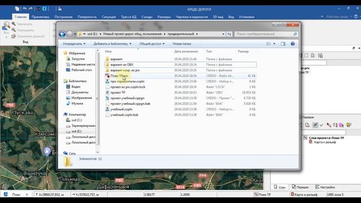Select the проект учебный.cppgn file
The image size is (361, 203).
180,98
